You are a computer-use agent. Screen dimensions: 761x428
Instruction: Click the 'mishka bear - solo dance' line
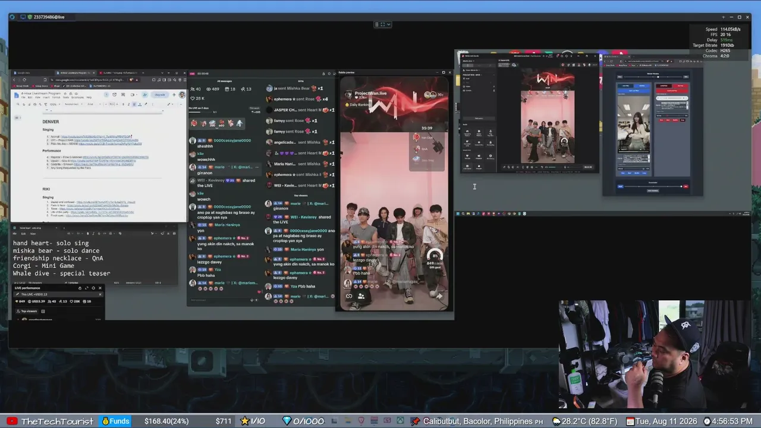coord(56,251)
